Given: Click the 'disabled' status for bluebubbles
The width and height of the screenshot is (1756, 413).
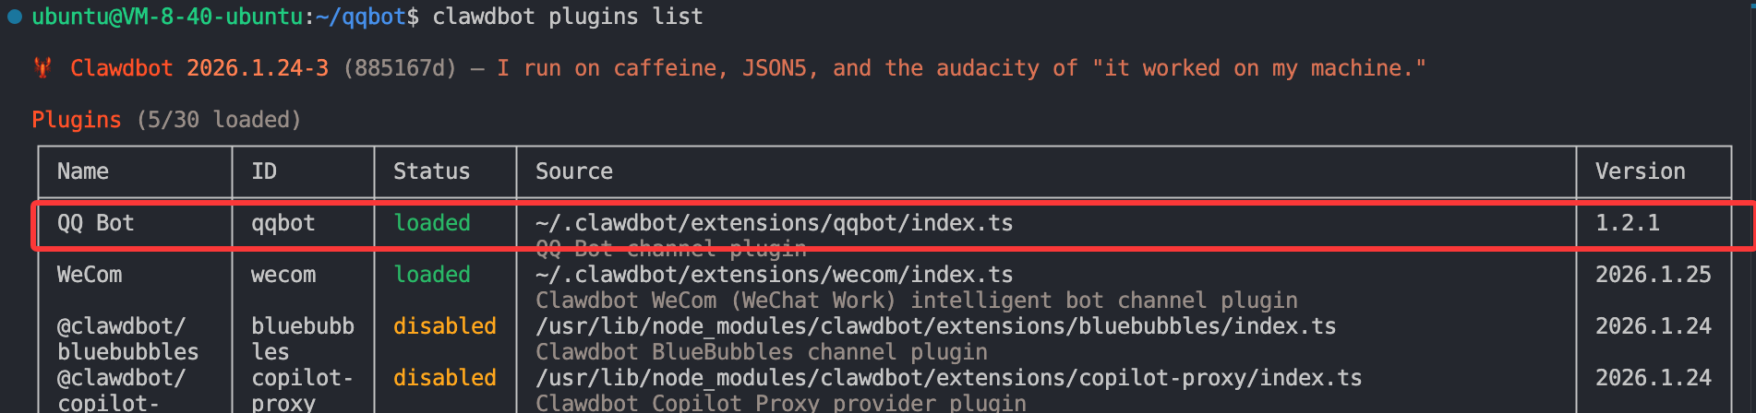Looking at the screenshot, I should [x=444, y=326].
